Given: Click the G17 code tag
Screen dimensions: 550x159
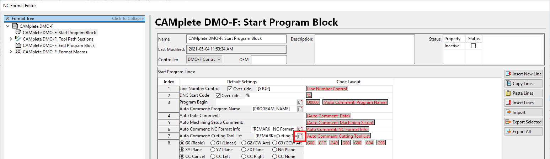Looking at the screenshot, I should pos(322,143).
